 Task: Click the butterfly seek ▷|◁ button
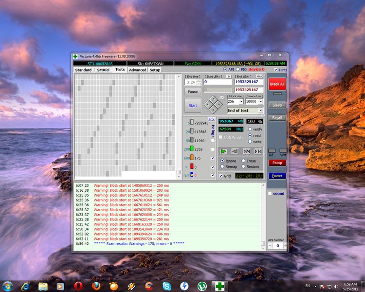(x=258, y=151)
